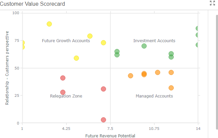
Task: Click the Investment Accounts quadrant label
Action: point(154,41)
